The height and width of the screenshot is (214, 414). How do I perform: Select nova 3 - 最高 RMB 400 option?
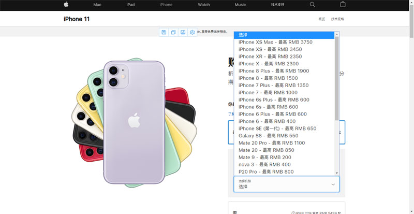tap(284, 165)
